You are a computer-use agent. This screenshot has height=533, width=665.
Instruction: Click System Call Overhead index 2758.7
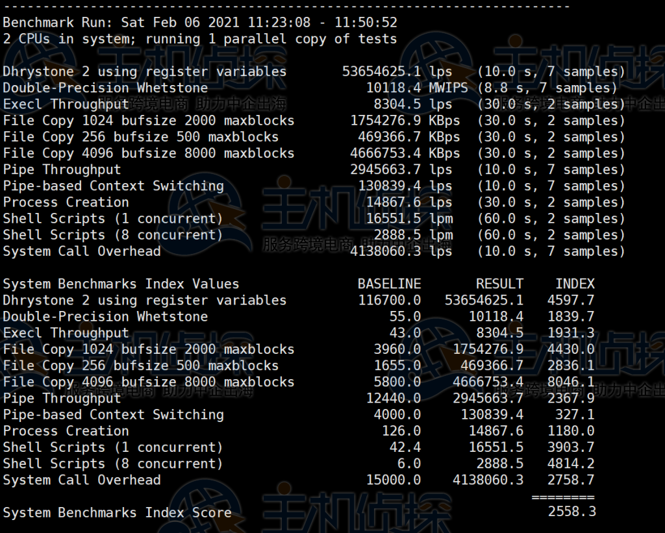tap(571, 480)
